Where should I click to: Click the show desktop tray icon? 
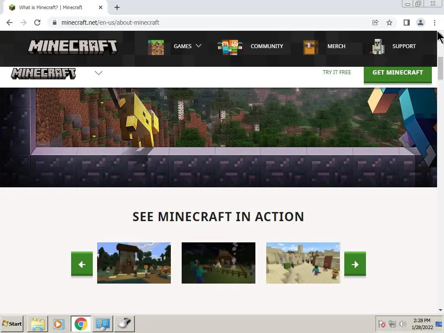(439, 324)
